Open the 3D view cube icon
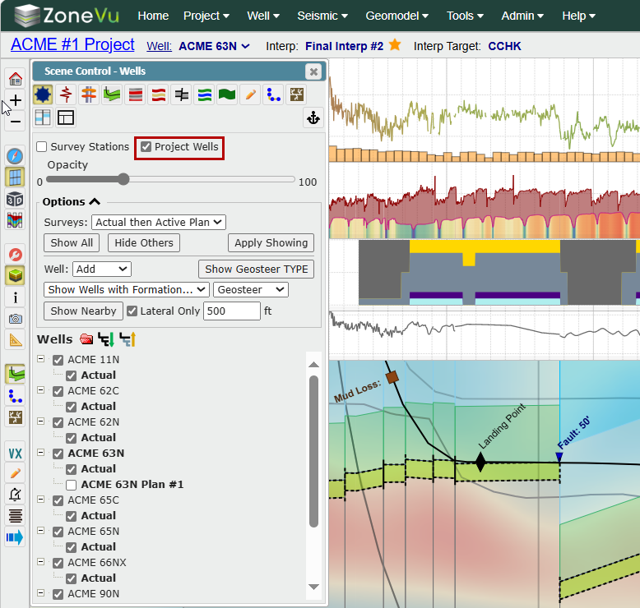640x608 pixels. click(x=15, y=200)
